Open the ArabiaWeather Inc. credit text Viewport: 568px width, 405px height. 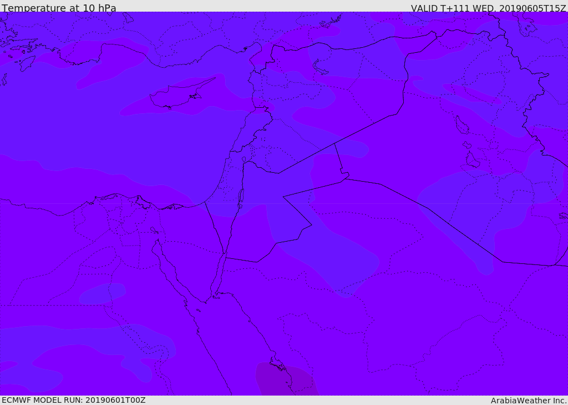529,401
